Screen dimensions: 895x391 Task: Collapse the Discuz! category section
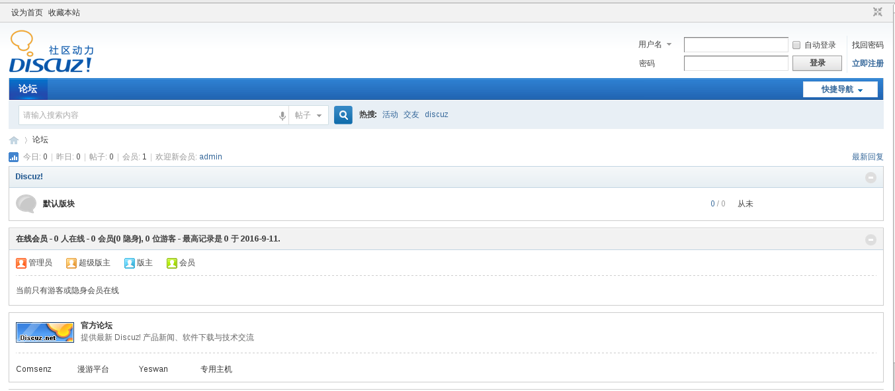(x=871, y=177)
